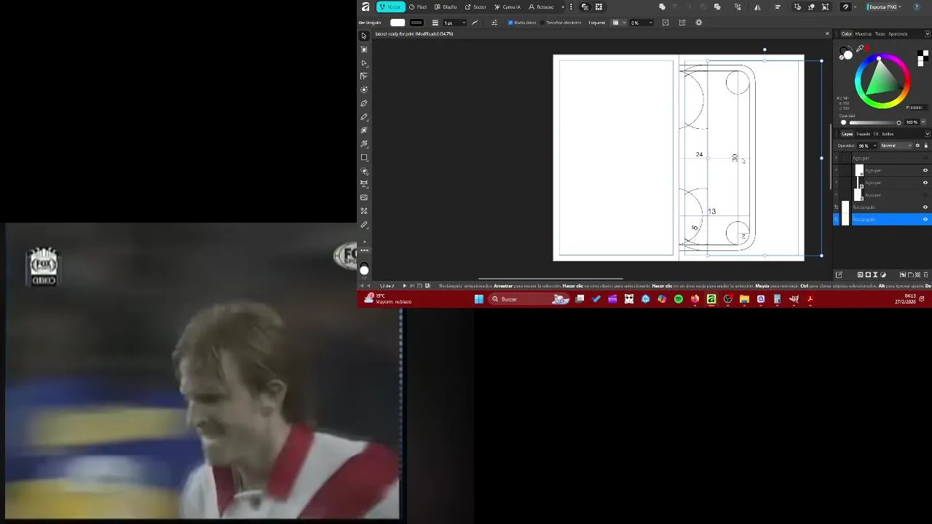Screen dimensions: 932x524
Task: Click the adjustment layer icon in layers panel
Action: click(x=883, y=275)
